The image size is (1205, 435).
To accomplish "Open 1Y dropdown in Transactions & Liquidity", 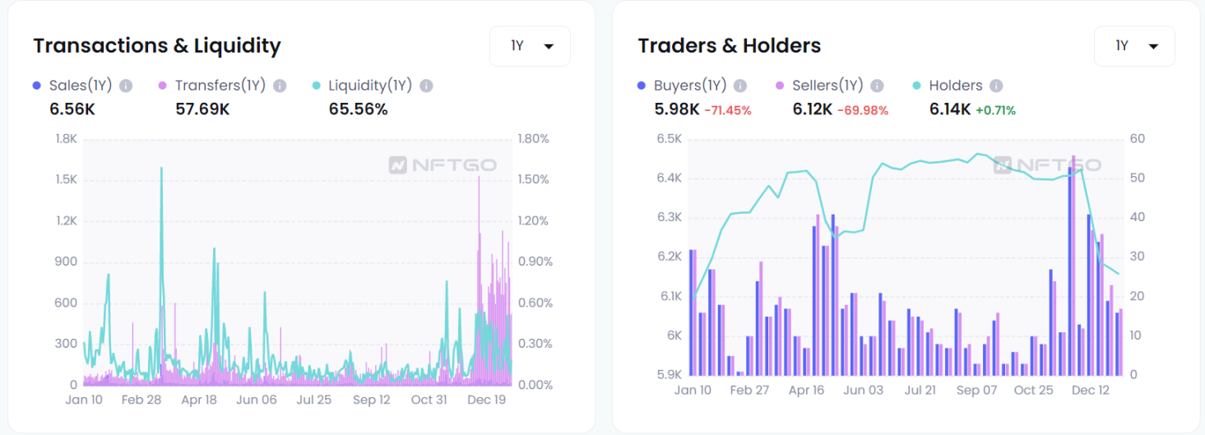I will (x=530, y=46).
